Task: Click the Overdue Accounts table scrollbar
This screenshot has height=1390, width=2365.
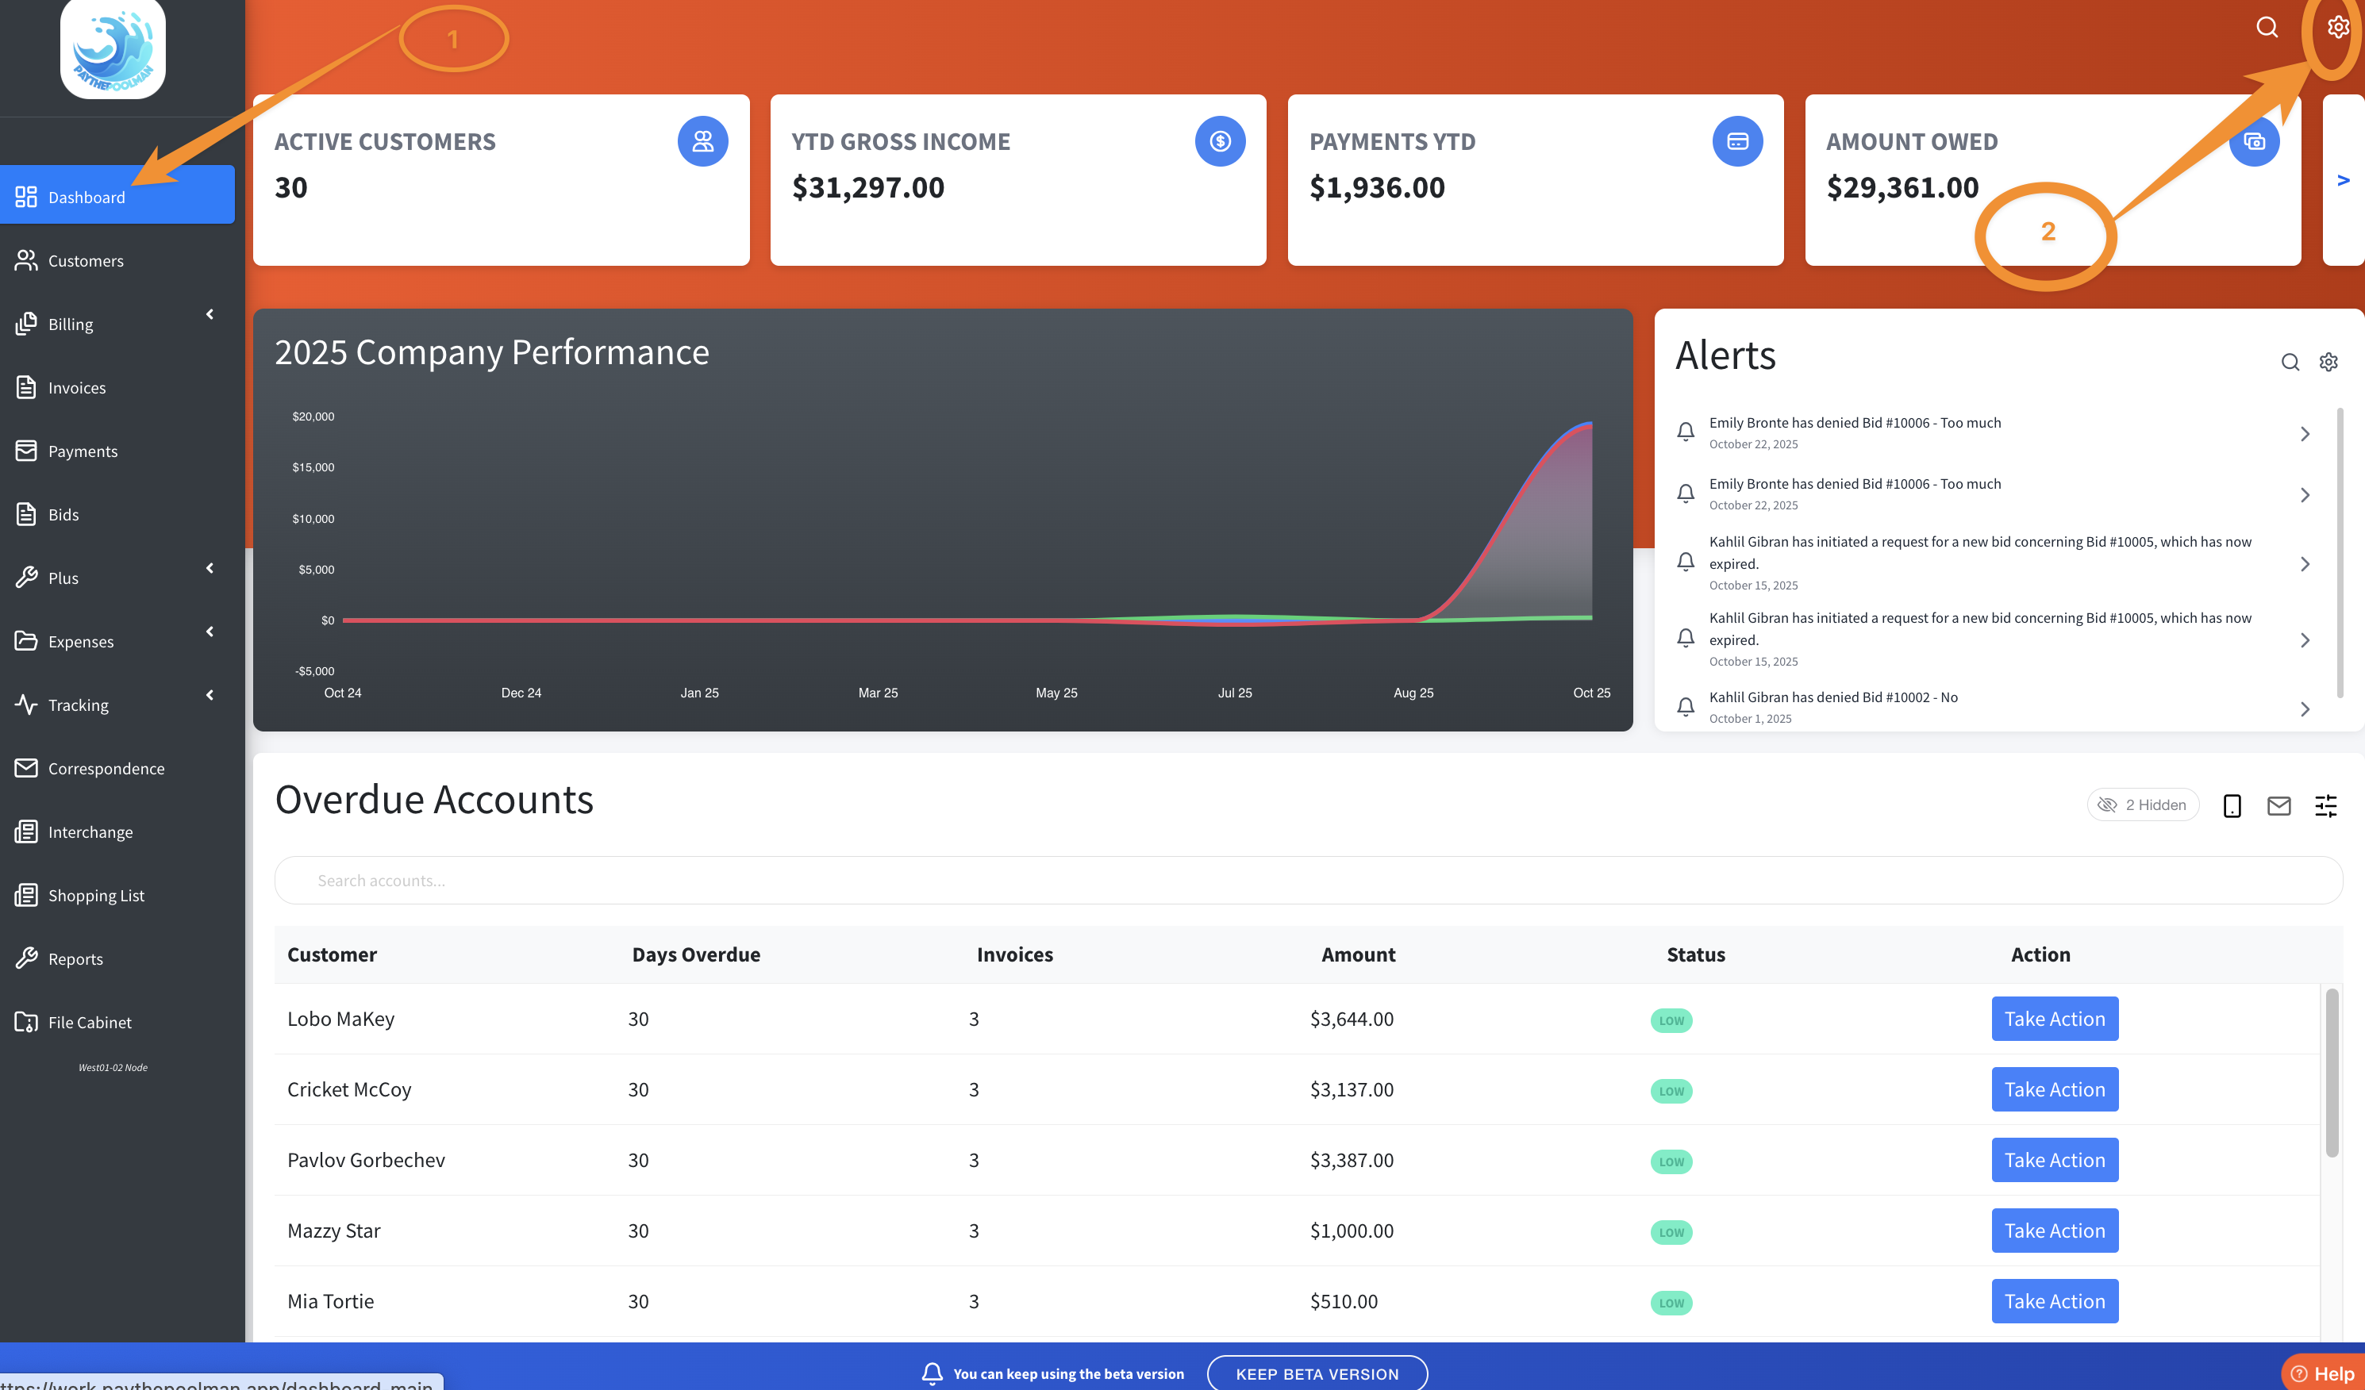Action: 2331,1073
